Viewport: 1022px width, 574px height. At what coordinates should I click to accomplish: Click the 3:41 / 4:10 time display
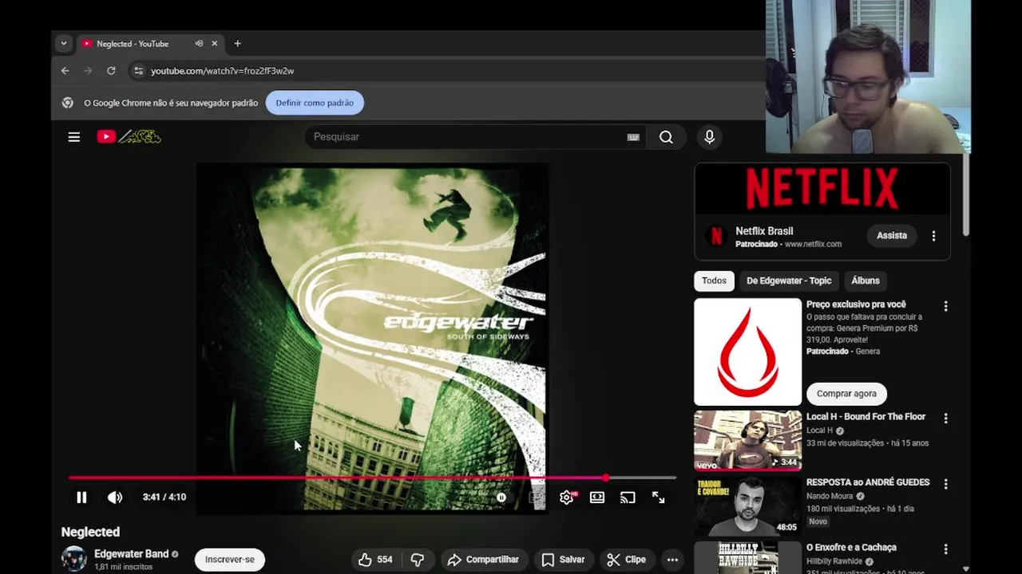coord(164,497)
